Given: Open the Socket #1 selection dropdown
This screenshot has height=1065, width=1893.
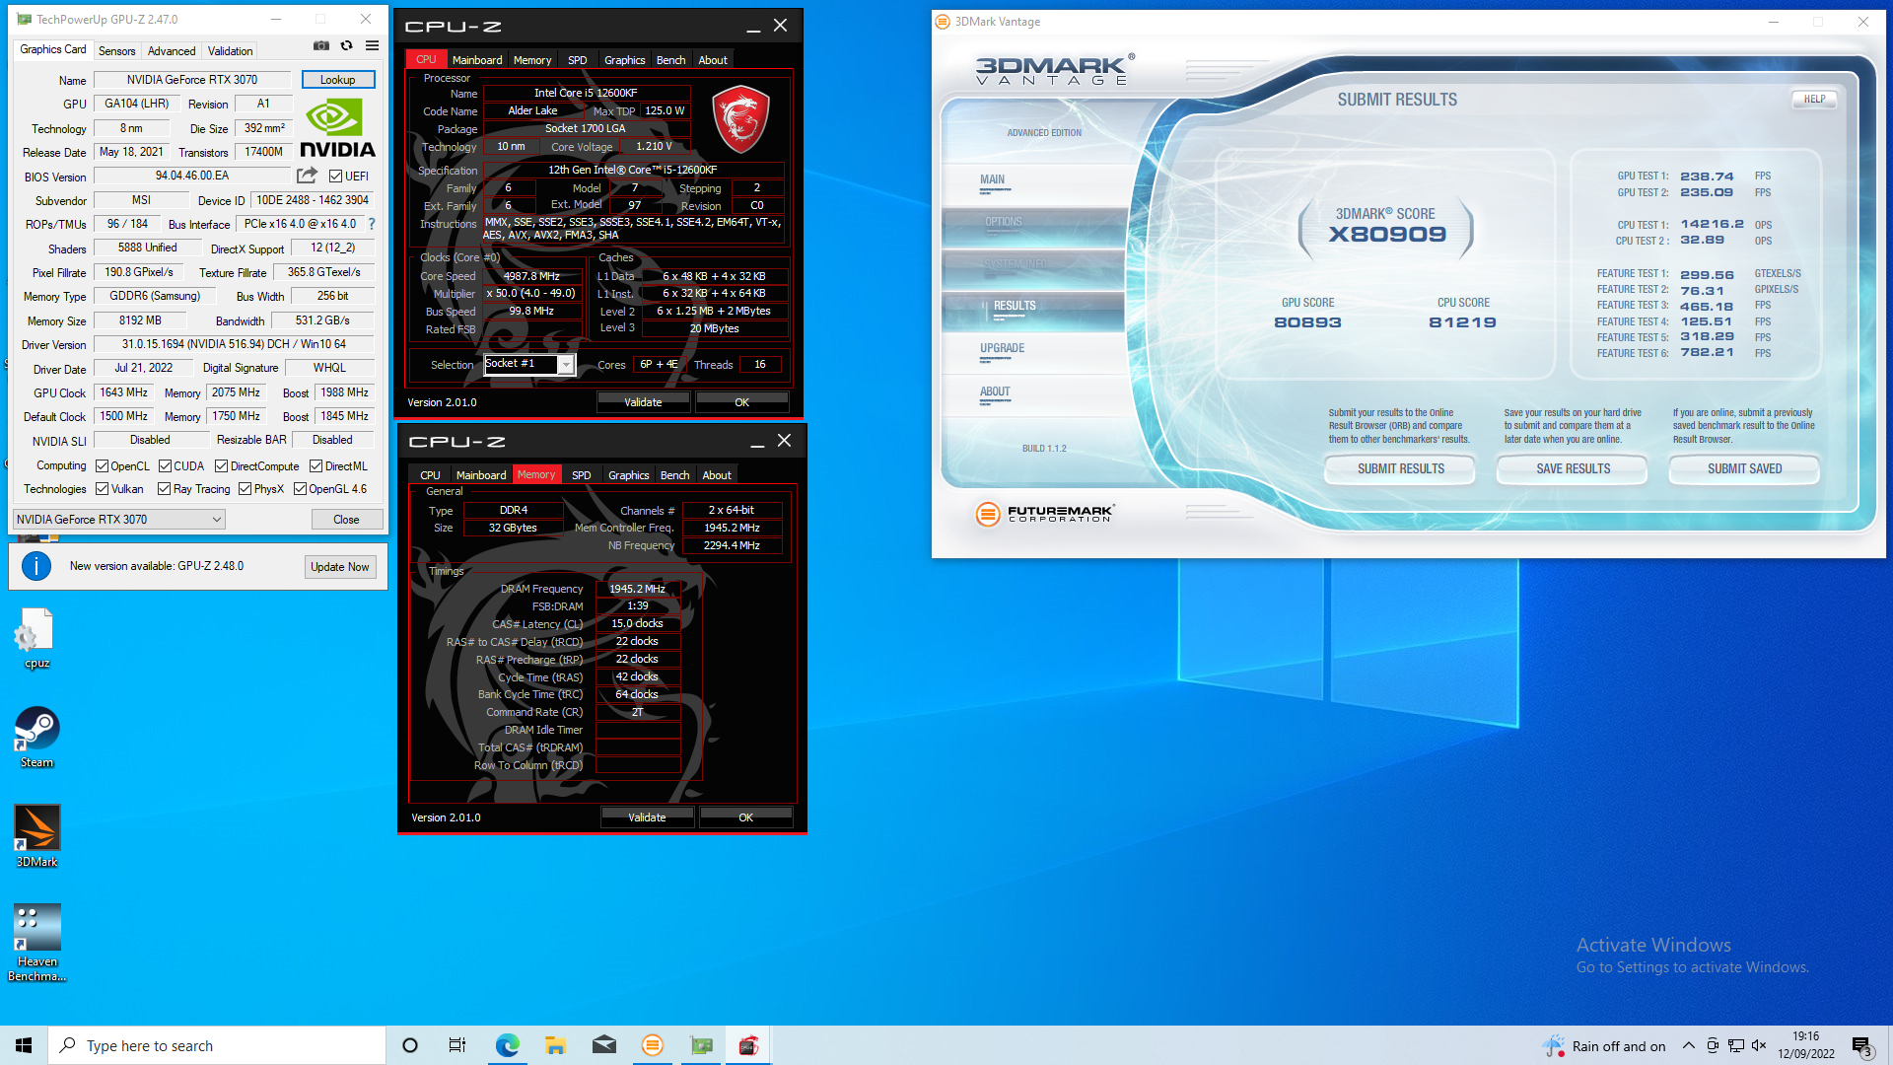Looking at the screenshot, I should point(529,364).
